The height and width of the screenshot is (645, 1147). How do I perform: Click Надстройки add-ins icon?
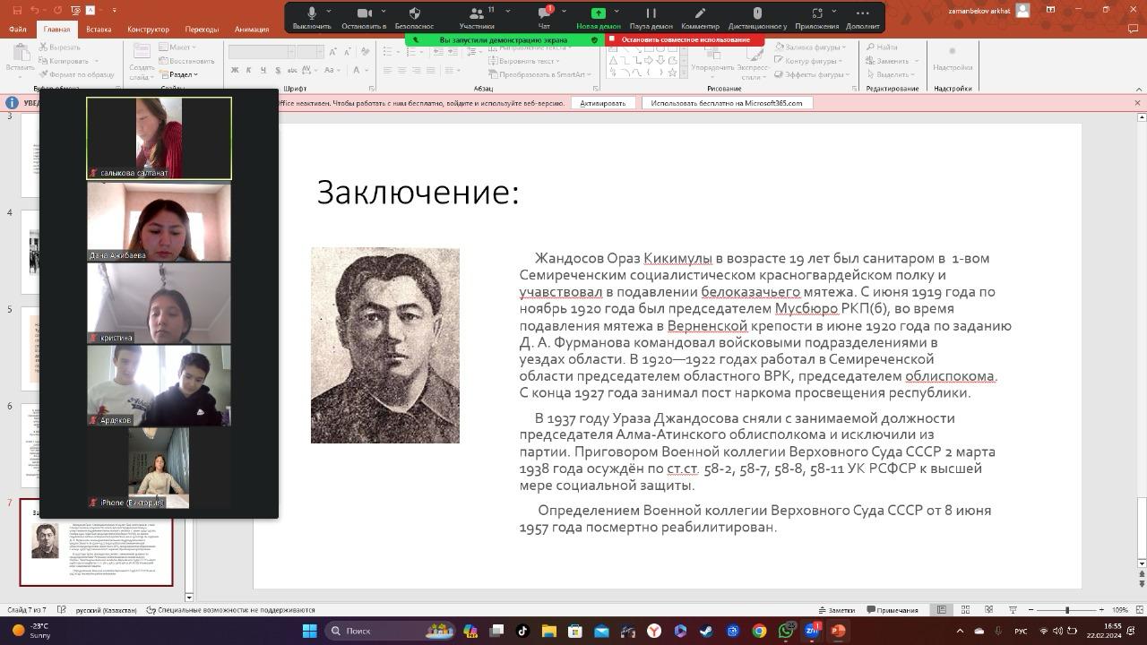[952, 57]
